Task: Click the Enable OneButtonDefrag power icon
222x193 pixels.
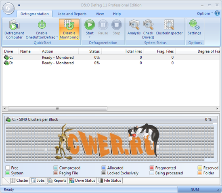Action: point(42,24)
